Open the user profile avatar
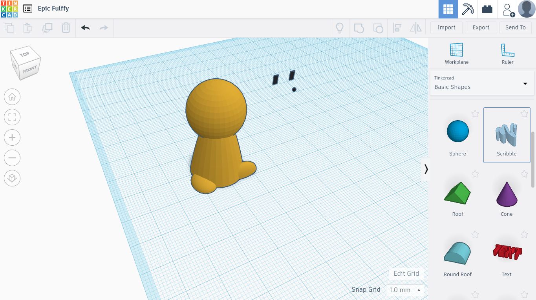This screenshot has width=536, height=300. pos(527,9)
